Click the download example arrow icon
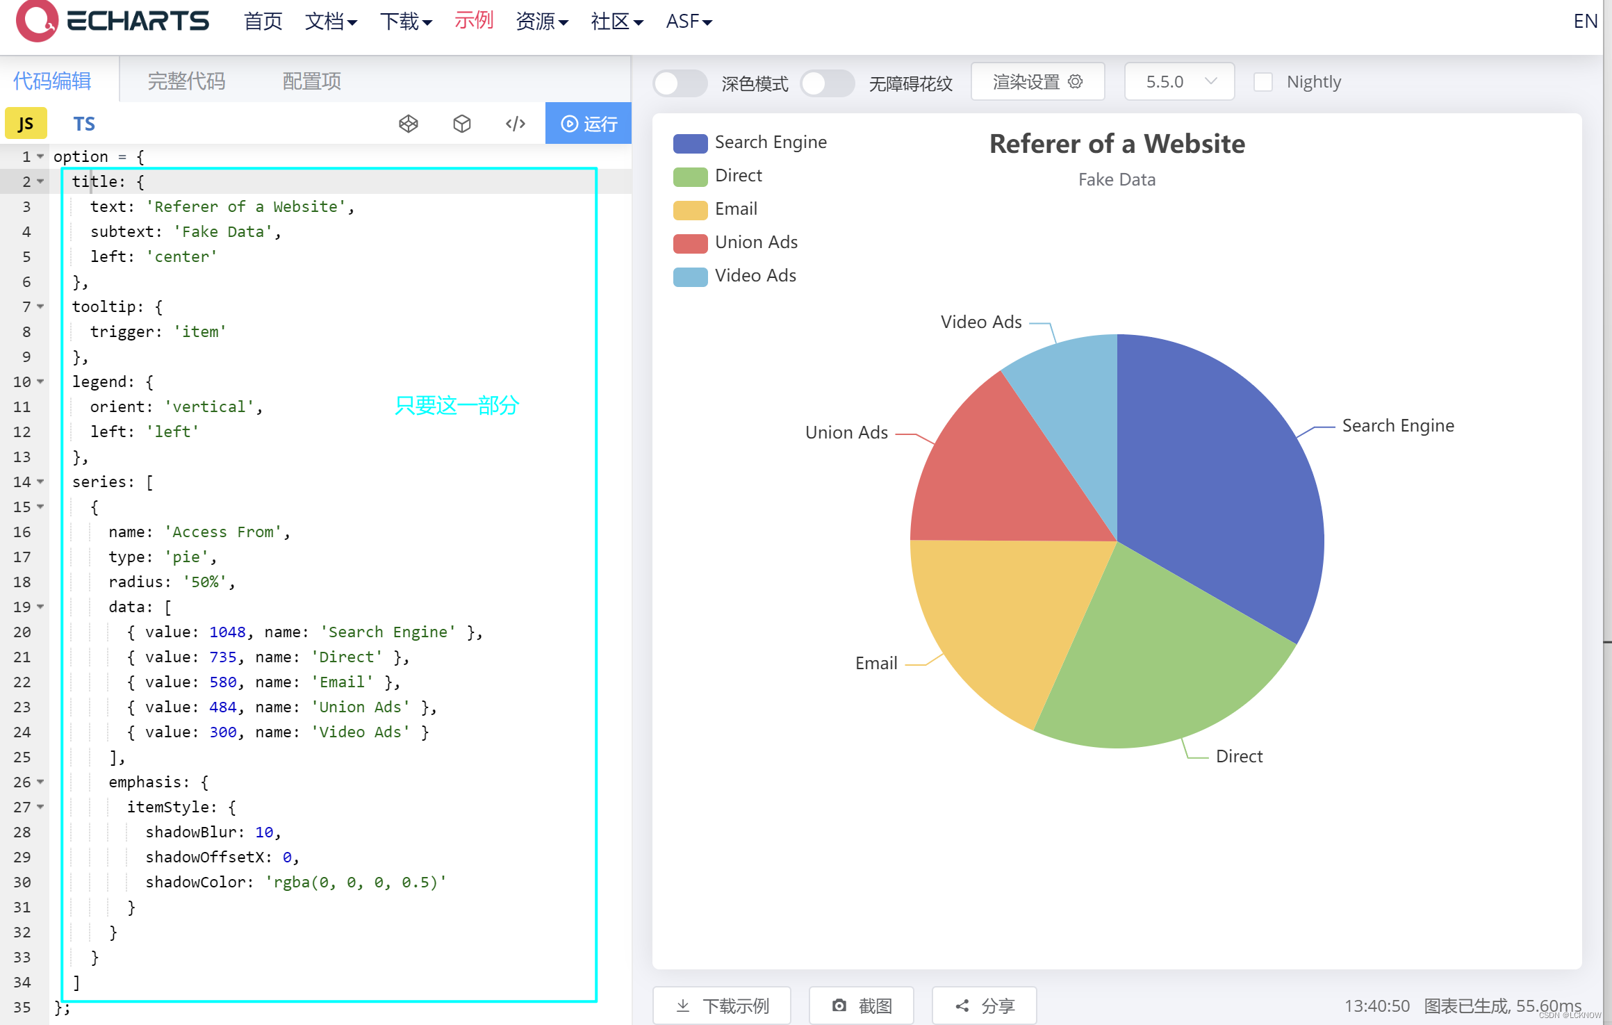 (683, 1006)
